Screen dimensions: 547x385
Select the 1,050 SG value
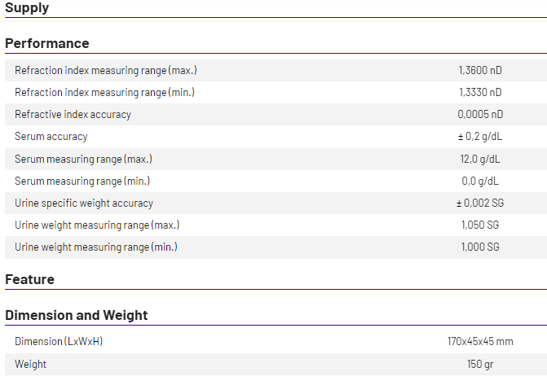tap(480, 225)
